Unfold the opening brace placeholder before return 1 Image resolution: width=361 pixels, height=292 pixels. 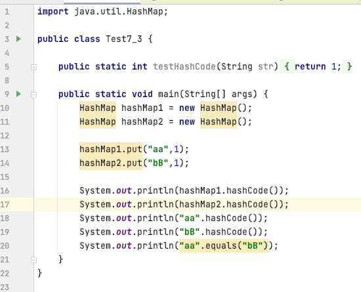coord(287,67)
